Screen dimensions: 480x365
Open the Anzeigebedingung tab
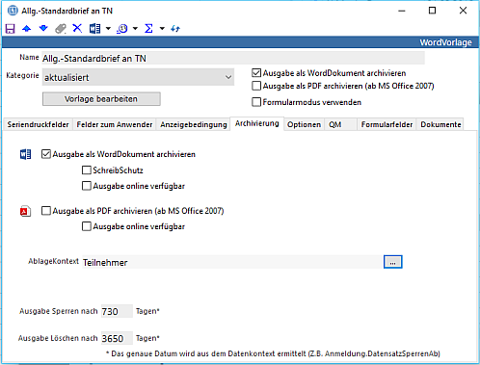coord(194,124)
